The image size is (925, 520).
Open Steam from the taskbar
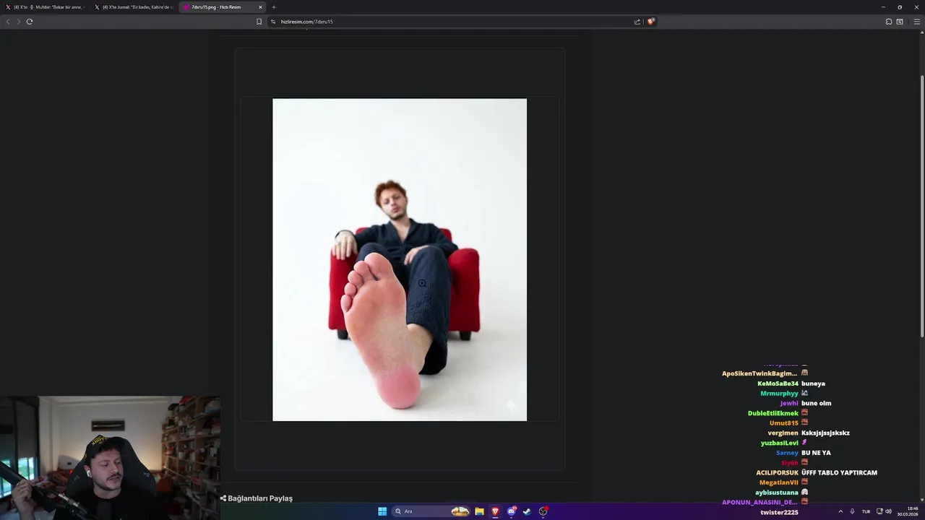[527, 511]
